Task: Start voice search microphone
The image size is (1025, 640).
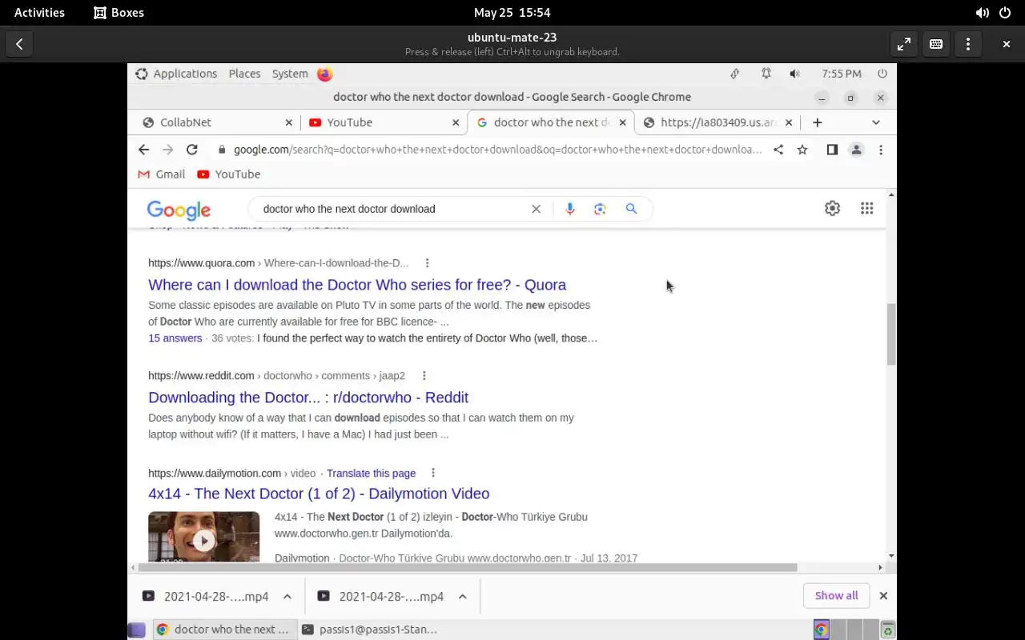Action: 570,209
